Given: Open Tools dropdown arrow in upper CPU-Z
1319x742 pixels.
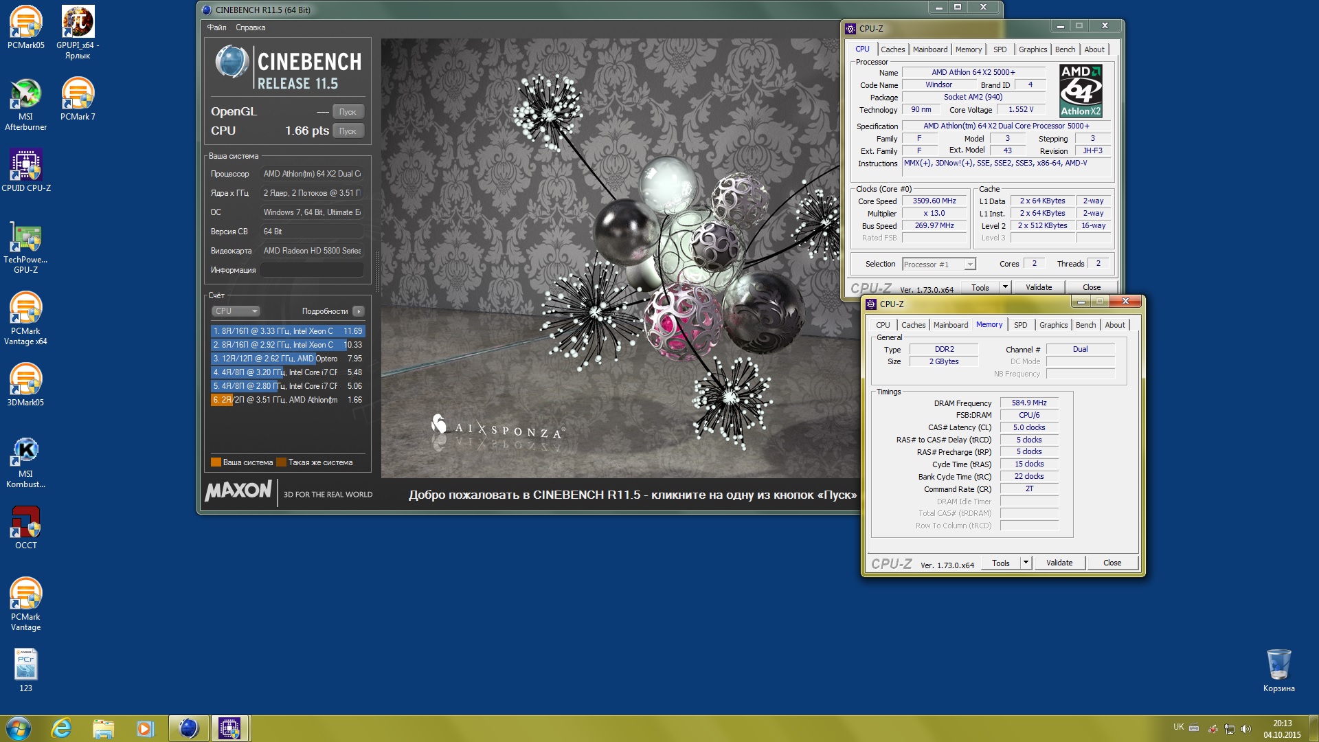Looking at the screenshot, I should coord(1005,287).
